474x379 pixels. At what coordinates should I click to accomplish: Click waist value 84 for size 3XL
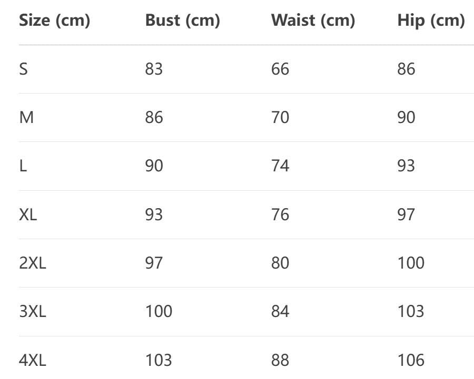(280, 311)
